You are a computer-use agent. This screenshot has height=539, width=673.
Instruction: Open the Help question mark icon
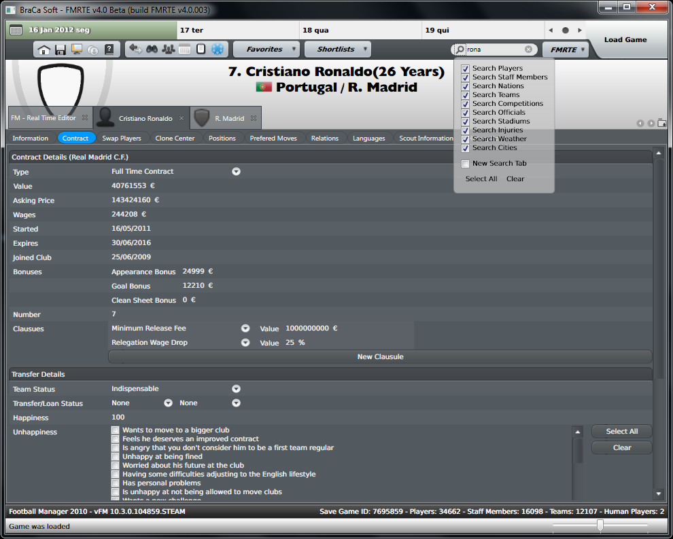tap(109, 50)
